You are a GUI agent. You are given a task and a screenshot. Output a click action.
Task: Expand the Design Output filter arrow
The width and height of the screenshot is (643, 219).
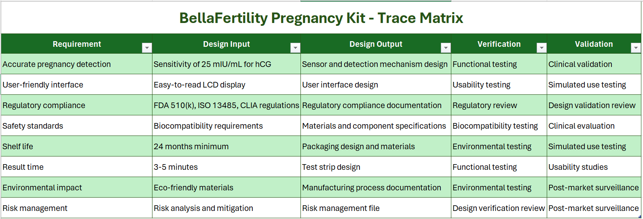(446, 48)
